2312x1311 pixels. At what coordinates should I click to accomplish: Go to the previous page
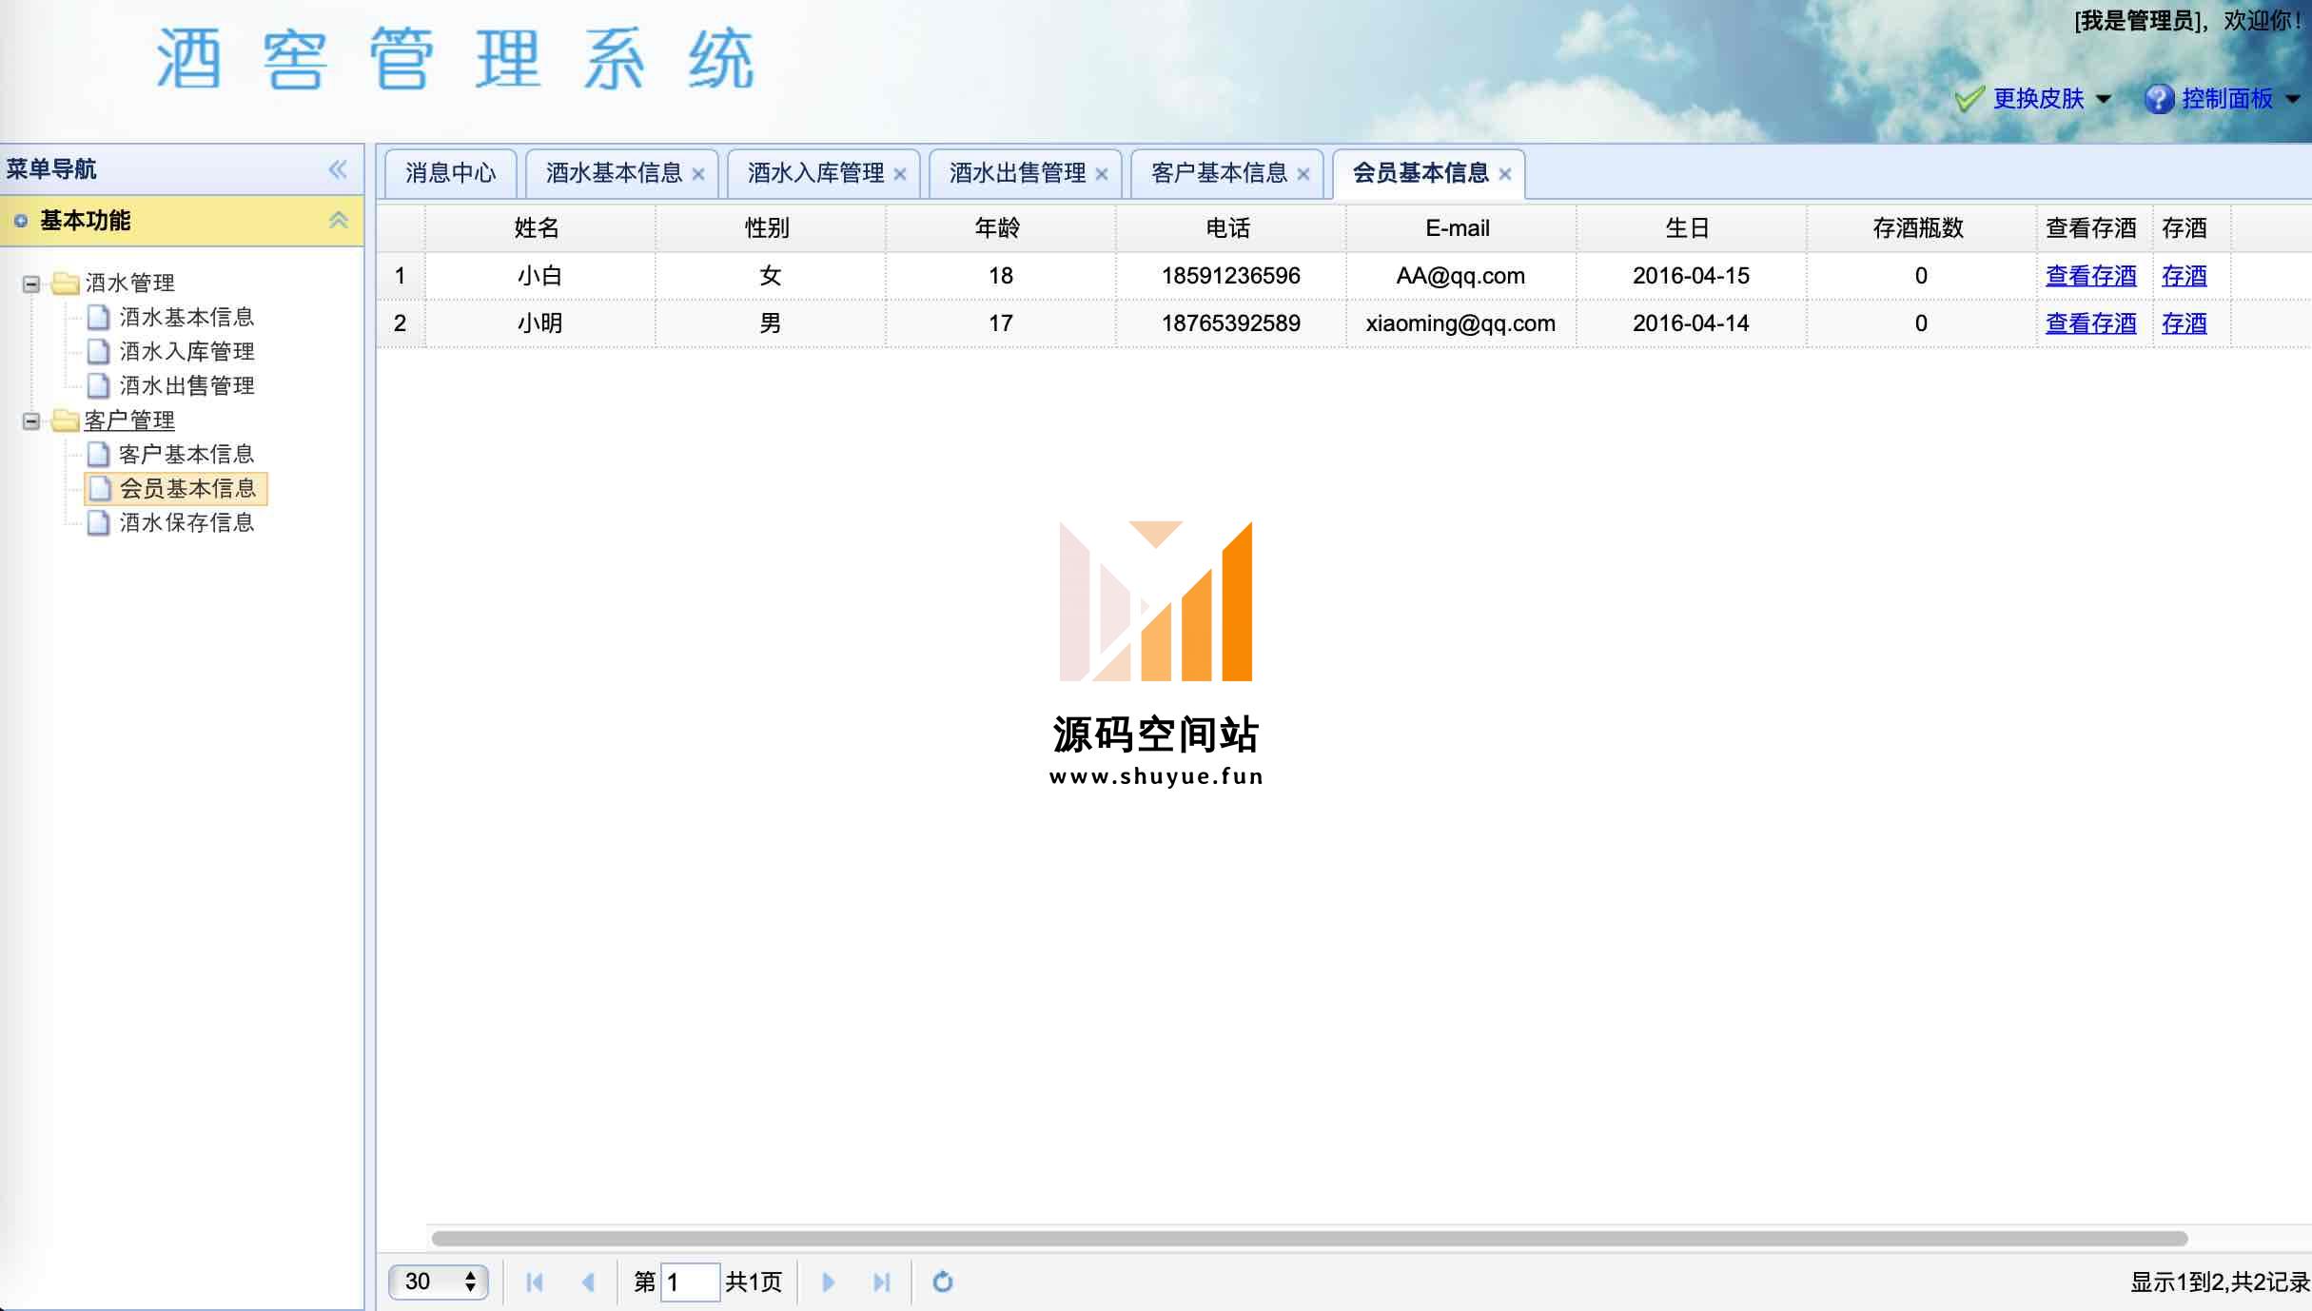pos(588,1282)
